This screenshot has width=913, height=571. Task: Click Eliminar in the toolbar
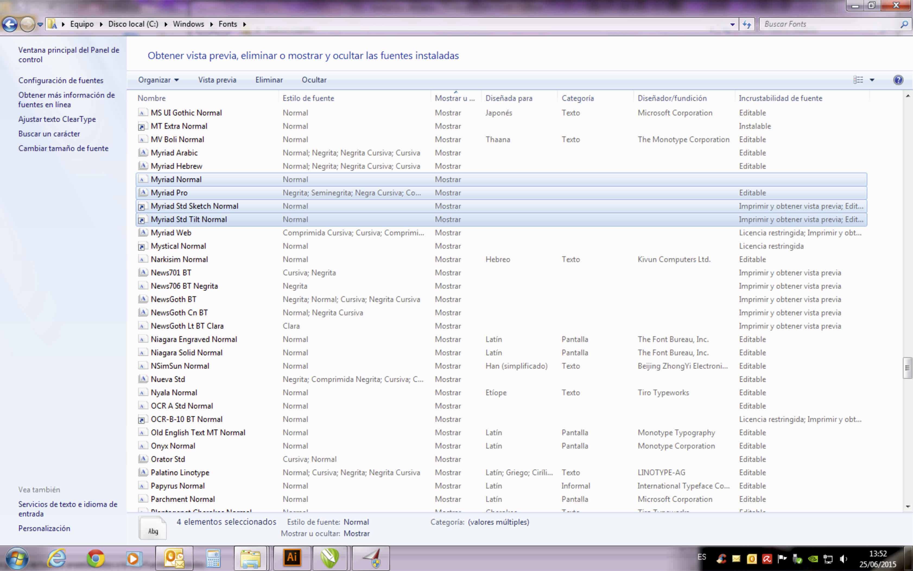(269, 80)
